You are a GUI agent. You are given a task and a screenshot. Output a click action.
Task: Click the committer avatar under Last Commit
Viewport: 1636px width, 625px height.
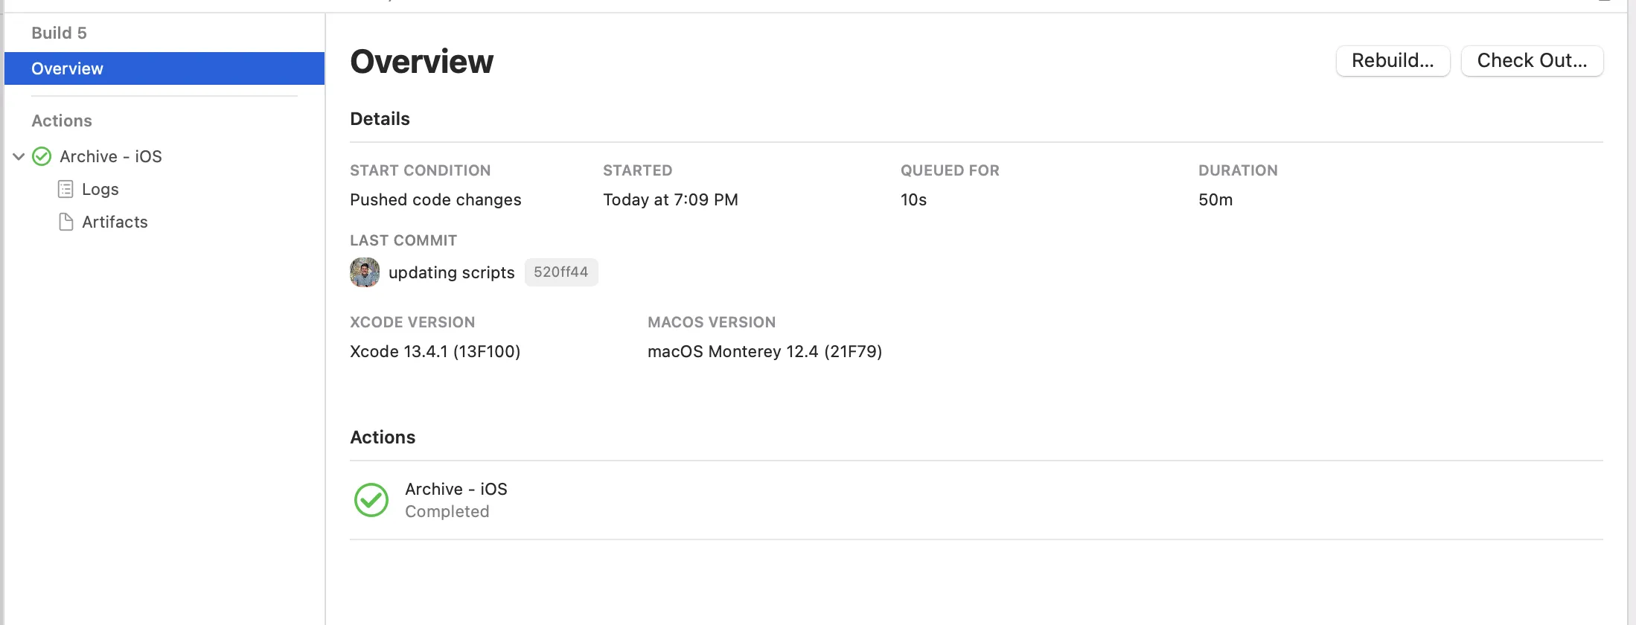365,272
